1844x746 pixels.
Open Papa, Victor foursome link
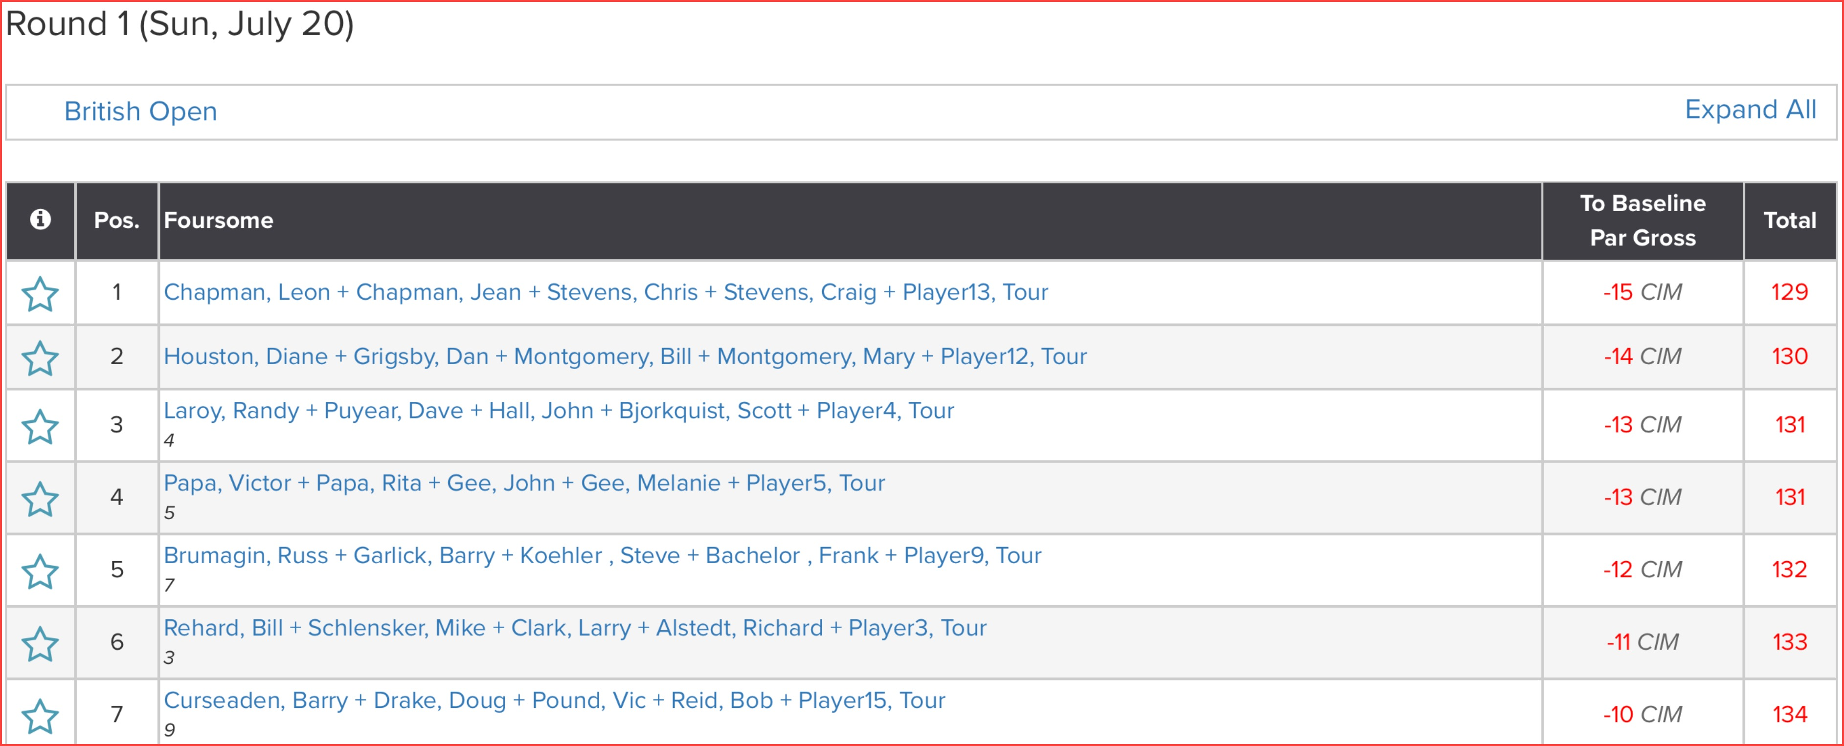point(524,483)
